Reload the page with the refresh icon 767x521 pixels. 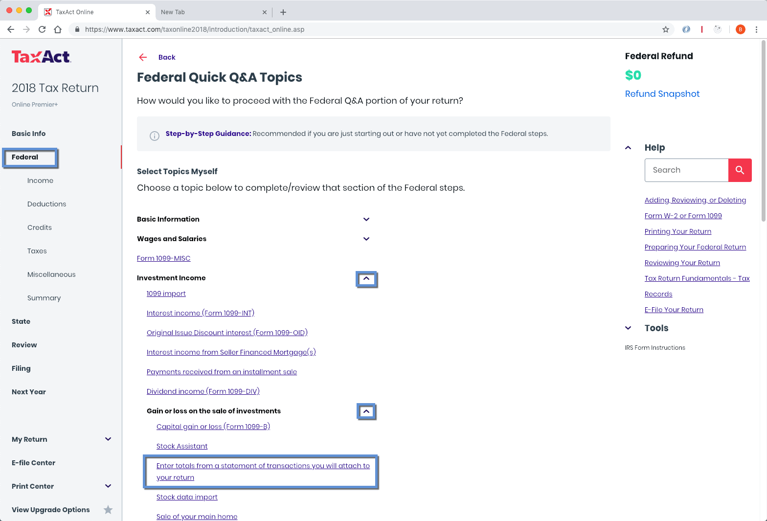coord(42,29)
